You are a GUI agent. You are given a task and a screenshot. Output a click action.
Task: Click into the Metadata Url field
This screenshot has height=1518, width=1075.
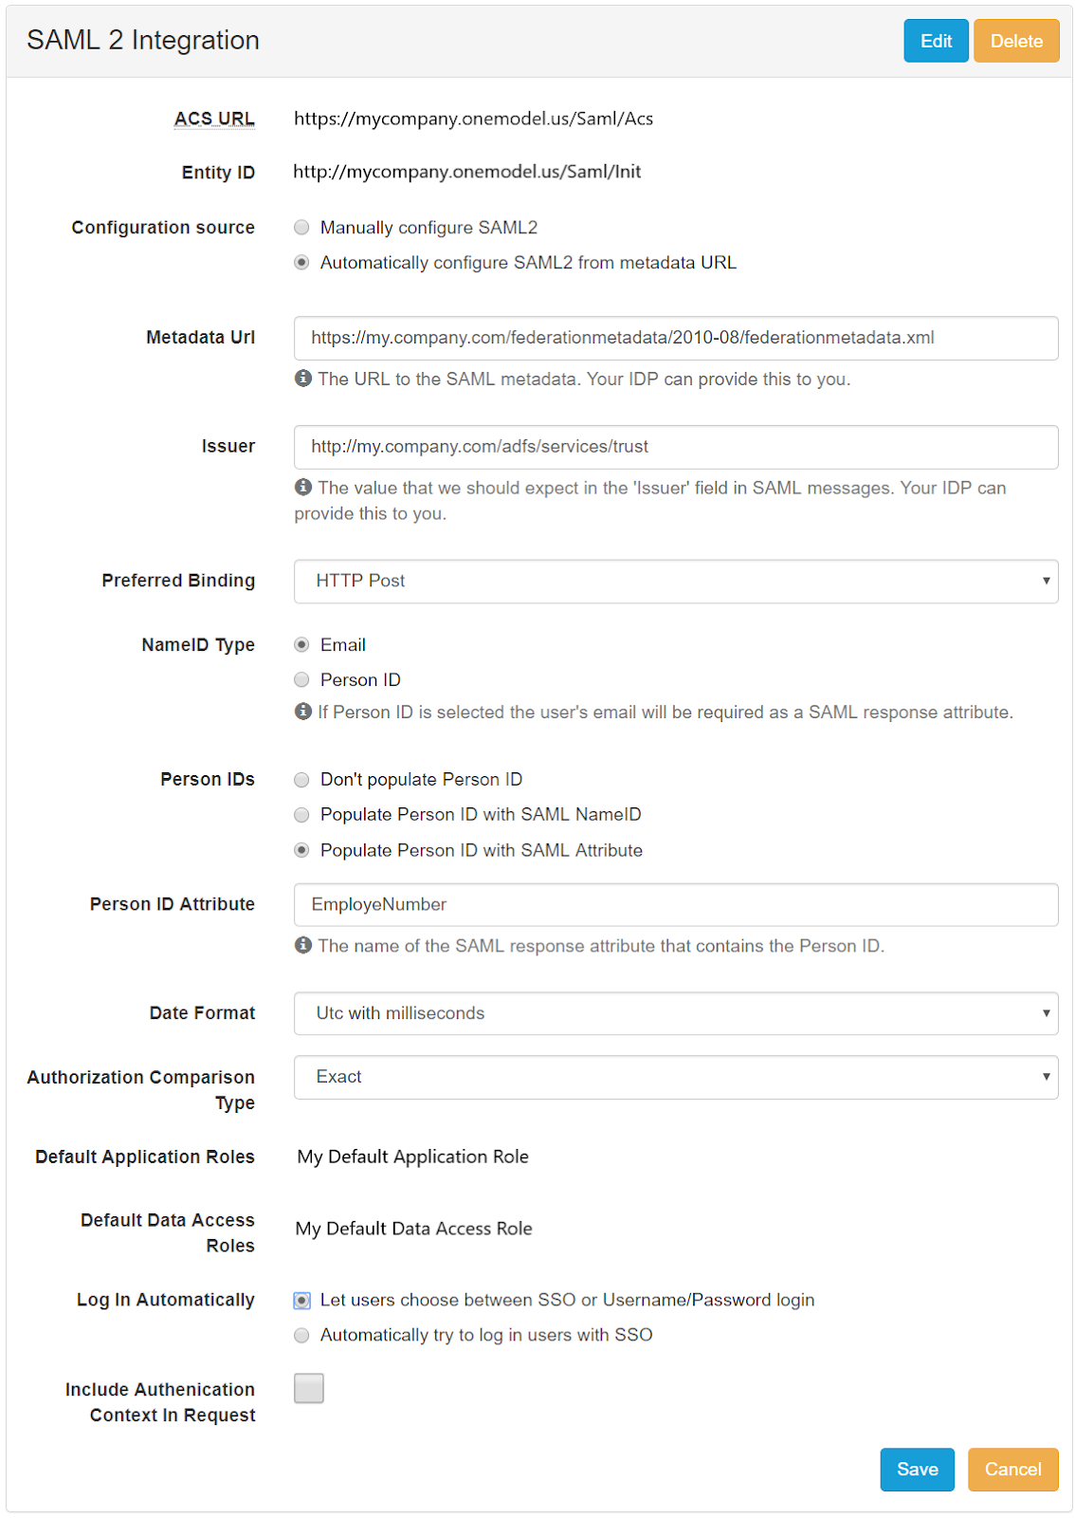[x=675, y=338]
